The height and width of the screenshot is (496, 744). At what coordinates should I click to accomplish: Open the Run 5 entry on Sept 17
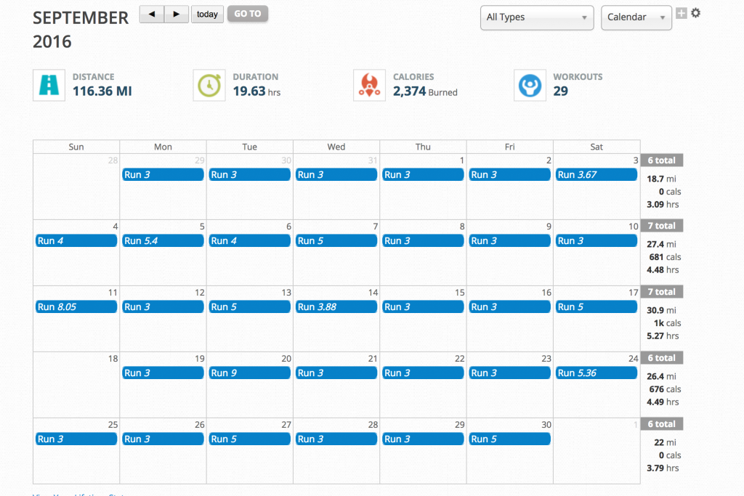pyautogui.click(x=597, y=306)
